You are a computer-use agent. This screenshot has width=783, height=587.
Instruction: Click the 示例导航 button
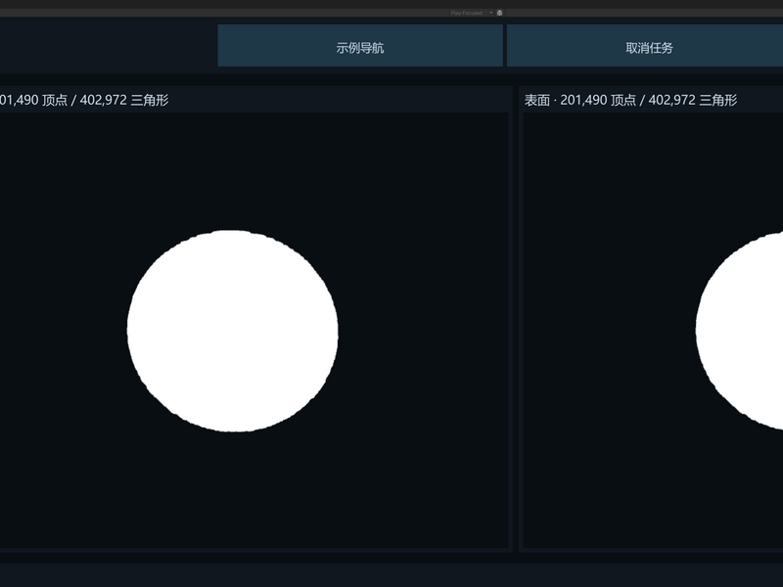click(360, 45)
